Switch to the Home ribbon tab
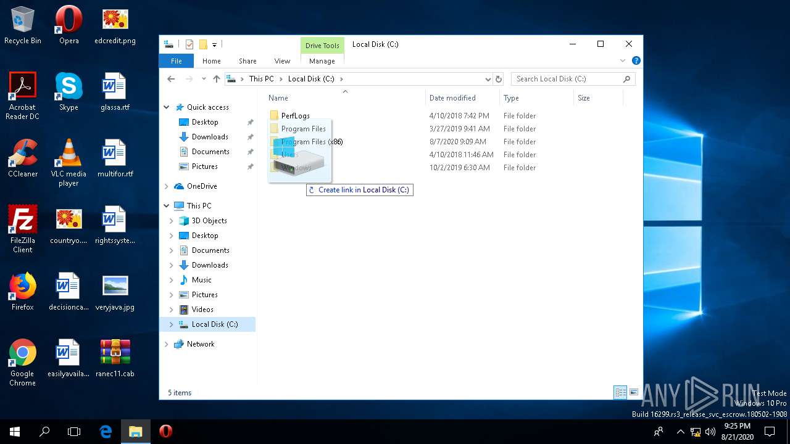790x444 pixels. click(212, 61)
